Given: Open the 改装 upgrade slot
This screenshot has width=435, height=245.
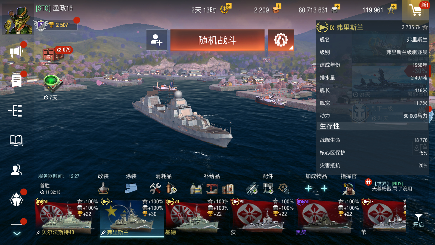Looking at the screenshot, I should click(103, 188).
